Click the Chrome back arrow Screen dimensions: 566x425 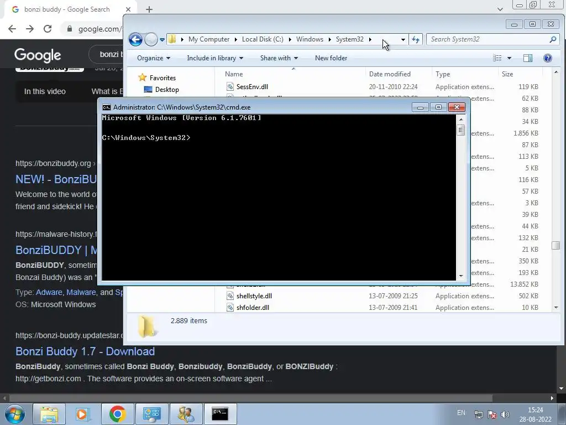tap(12, 29)
